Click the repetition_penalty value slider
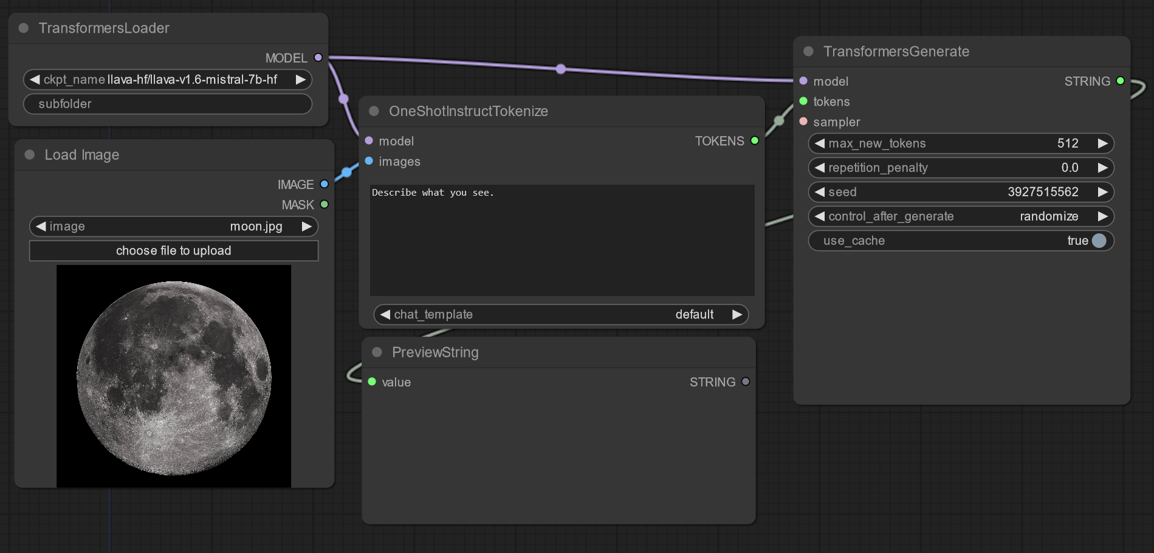This screenshot has width=1154, height=553. 961,168
